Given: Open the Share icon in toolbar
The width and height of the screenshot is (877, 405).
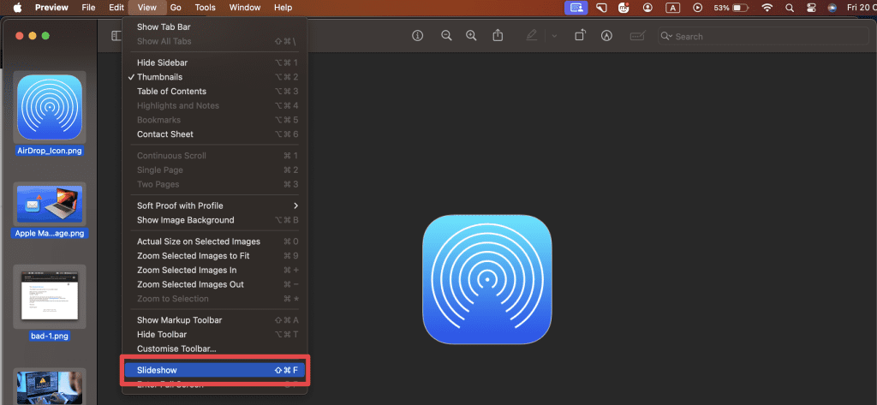Looking at the screenshot, I should click(x=498, y=36).
